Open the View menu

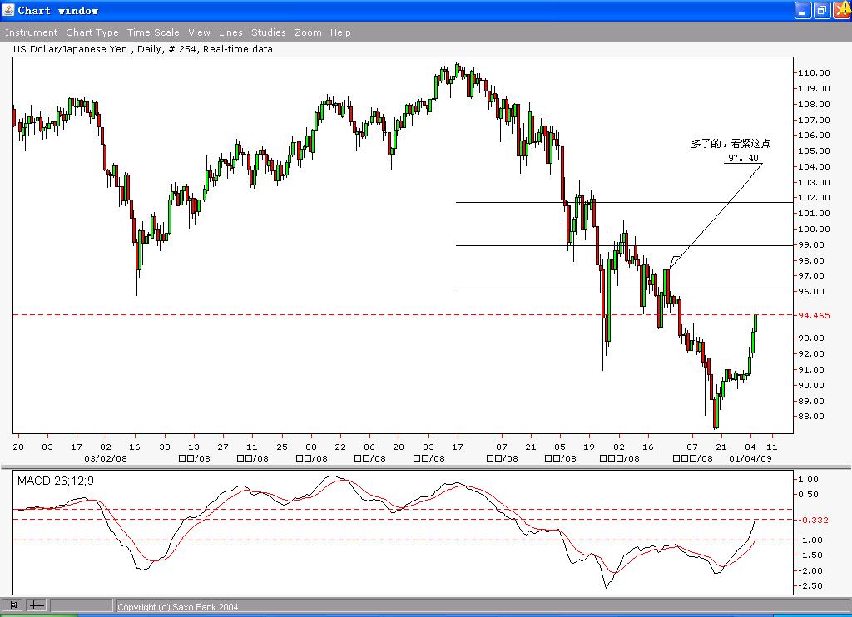(199, 32)
